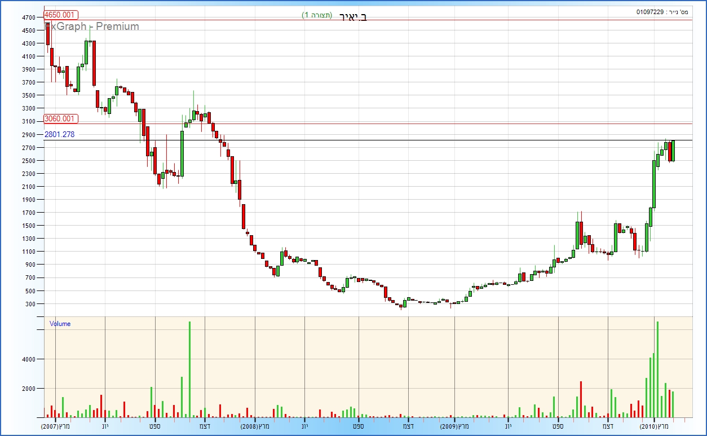The width and height of the screenshot is (707, 436).
Task: Click the green (תצורה 1) configuration label
Action: pyautogui.click(x=317, y=15)
